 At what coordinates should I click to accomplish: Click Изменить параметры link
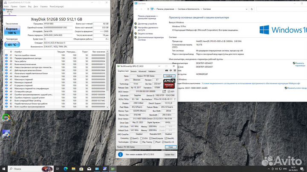tap(299, 65)
